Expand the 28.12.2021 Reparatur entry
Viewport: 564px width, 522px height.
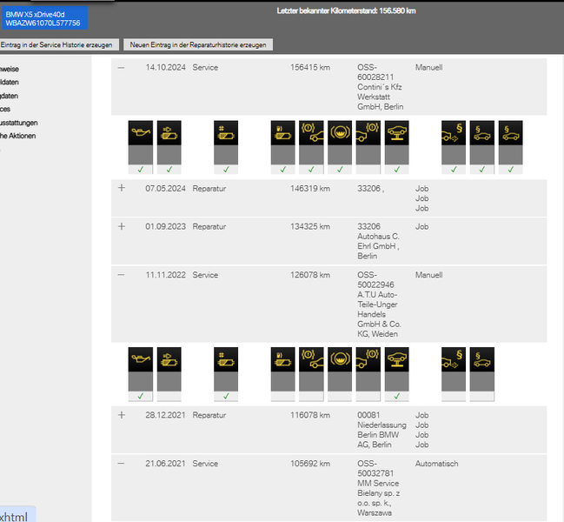122,415
